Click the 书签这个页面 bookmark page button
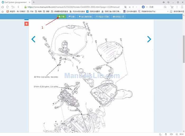This screenshot has height=136, width=185. coord(102,17)
